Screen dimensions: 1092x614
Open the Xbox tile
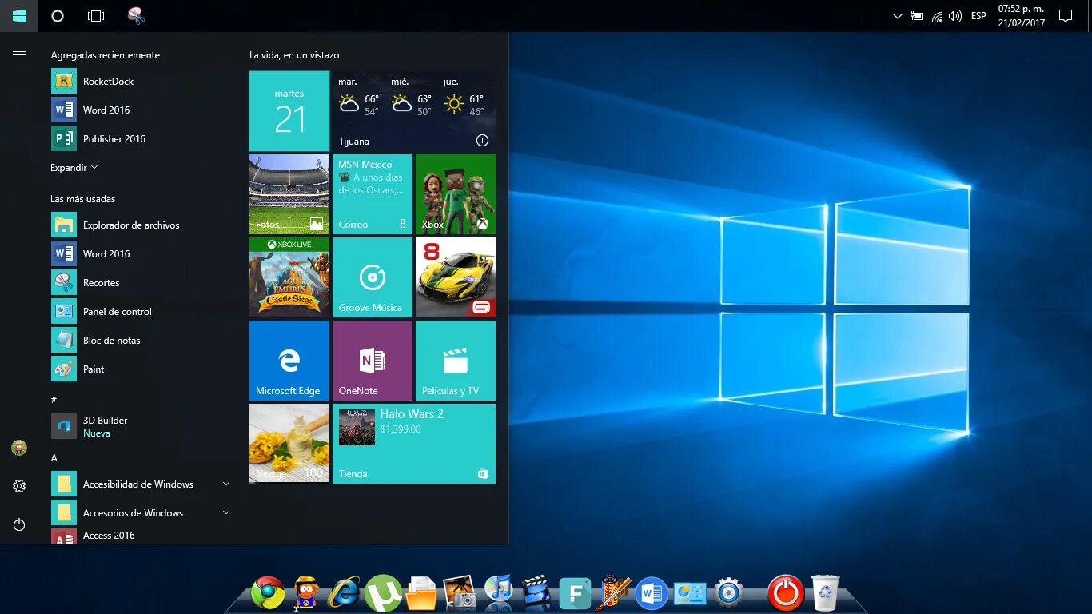pyautogui.click(x=456, y=194)
